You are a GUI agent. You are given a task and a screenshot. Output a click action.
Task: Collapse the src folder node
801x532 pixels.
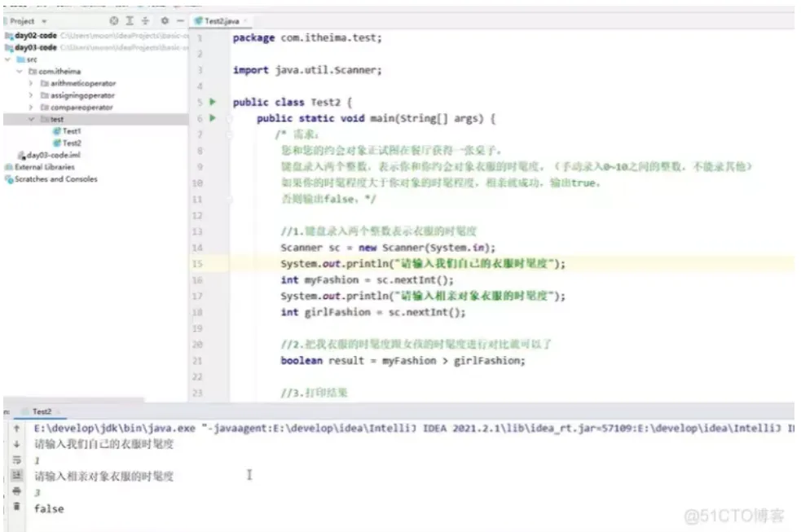coord(7,59)
